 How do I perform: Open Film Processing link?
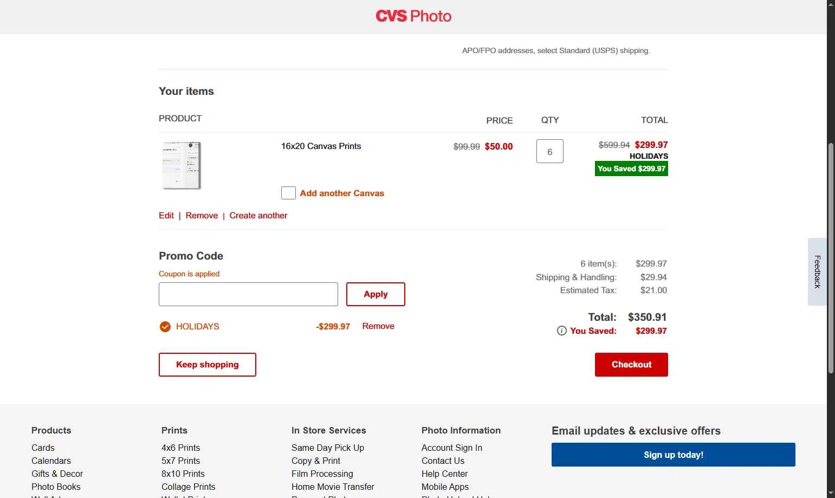click(x=322, y=474)
